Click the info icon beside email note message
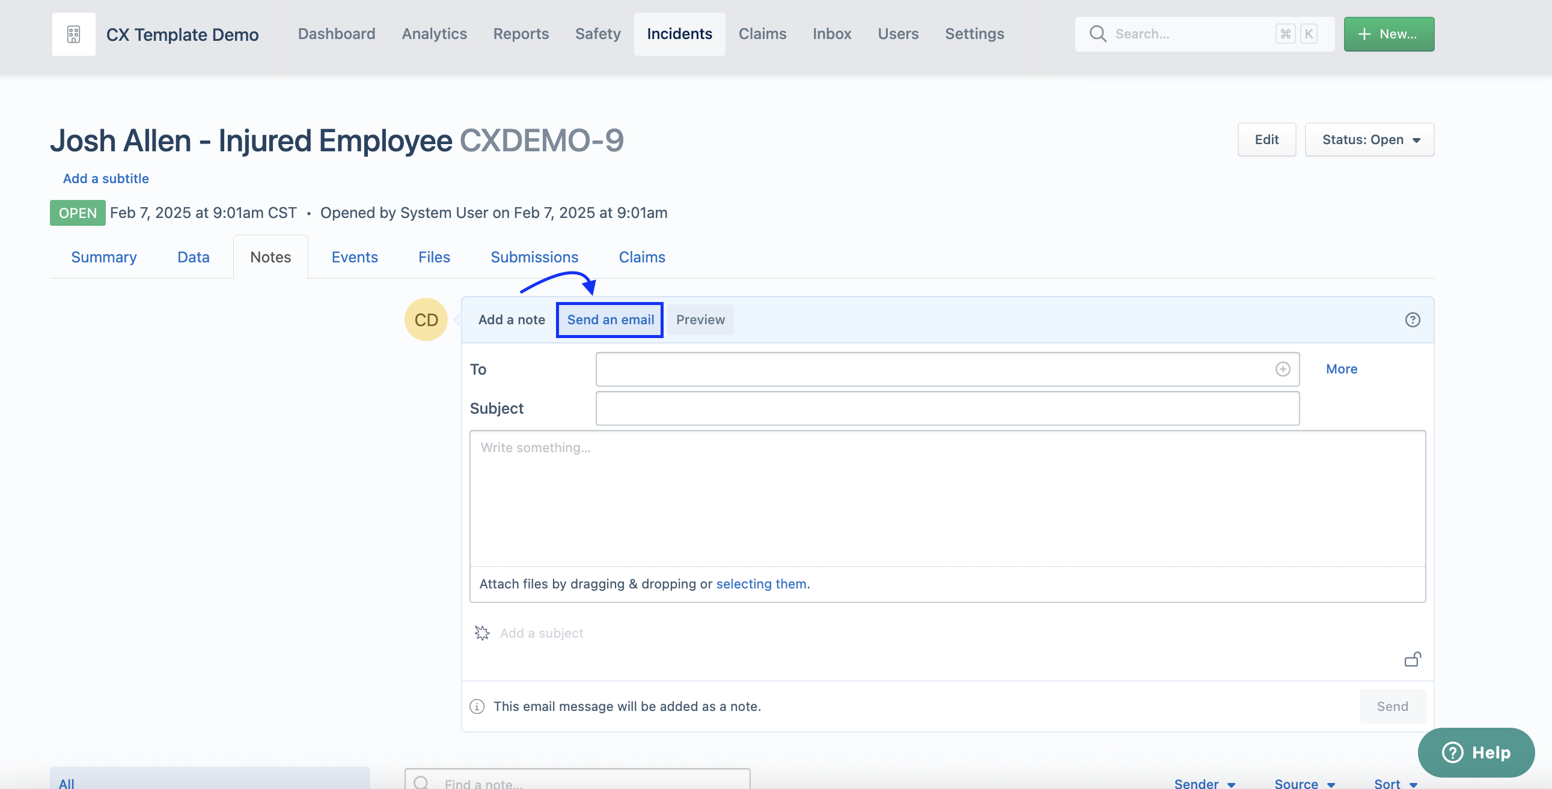The height and width of the screenshot is (789, 1552). pyautogui.click(x=477, y=707)
